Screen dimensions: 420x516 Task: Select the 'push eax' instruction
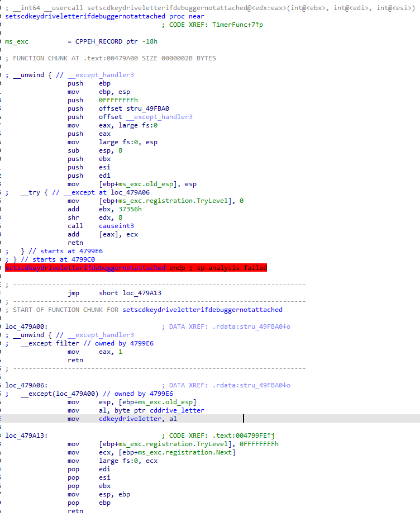click(x=89, y=134)
